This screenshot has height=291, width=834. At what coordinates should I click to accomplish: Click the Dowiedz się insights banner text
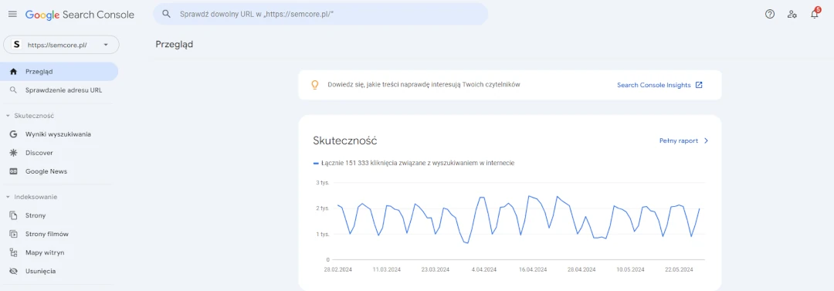click(x=424, y=85)
